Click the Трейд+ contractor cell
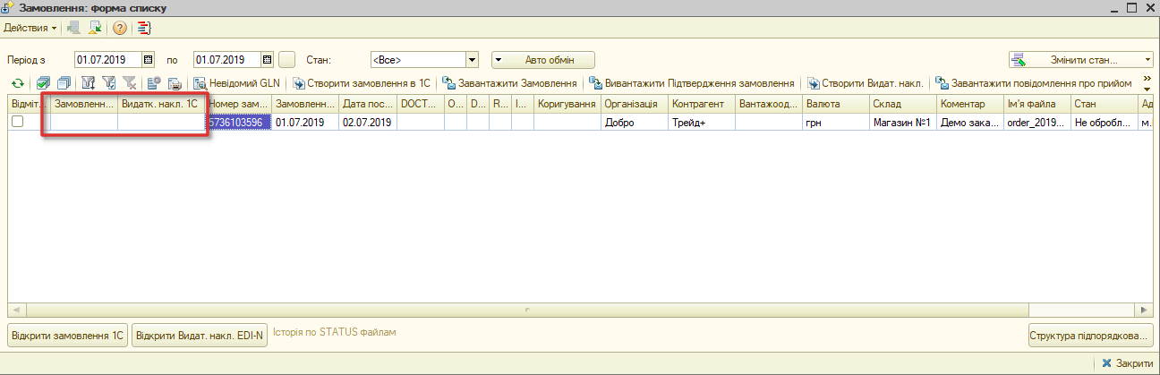Screen dimensions: 1160x375 (702, 123)
